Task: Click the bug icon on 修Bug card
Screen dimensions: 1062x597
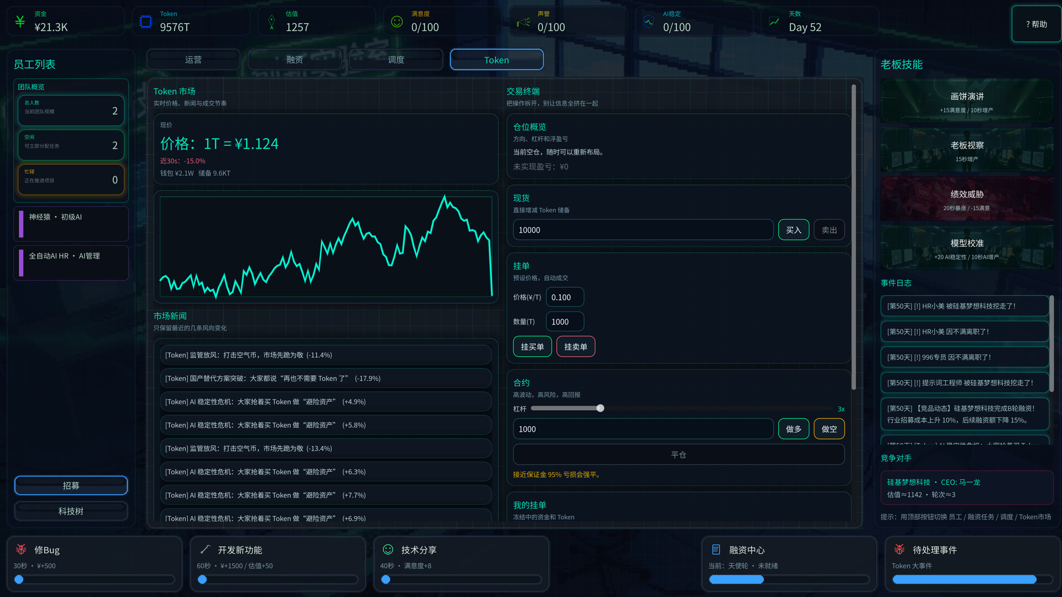Action: tap(21, 549)
